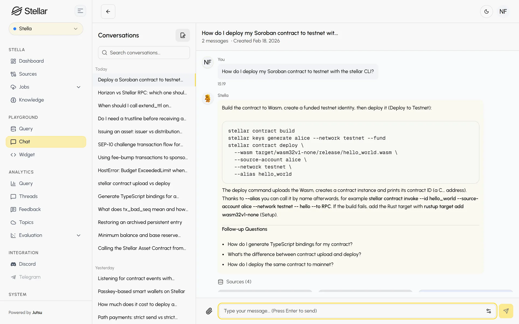Expand the Jobs menu chevron
519x324 pixels.
pos(79,87)
